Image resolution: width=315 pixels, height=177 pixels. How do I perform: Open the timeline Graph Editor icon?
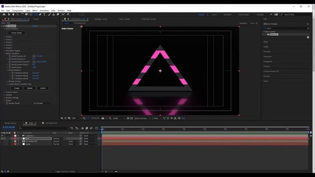tap(96, 128)
